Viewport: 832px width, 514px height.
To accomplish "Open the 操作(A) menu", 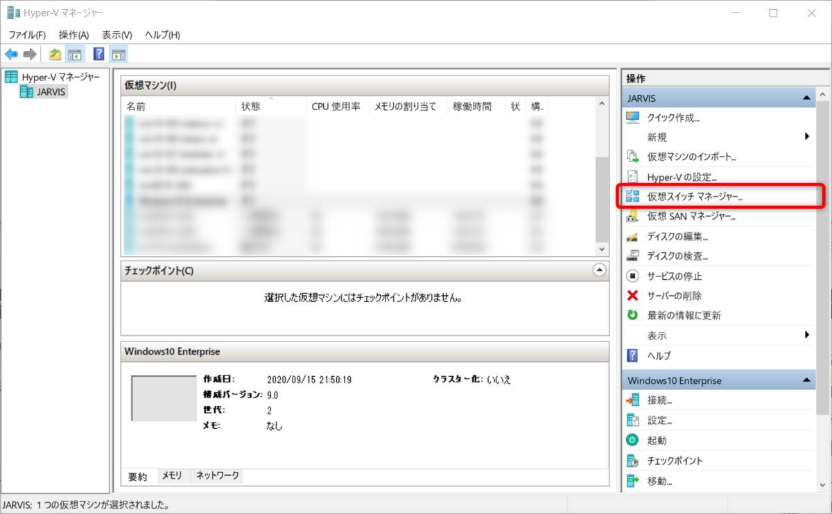I will (x=73, y=35).
